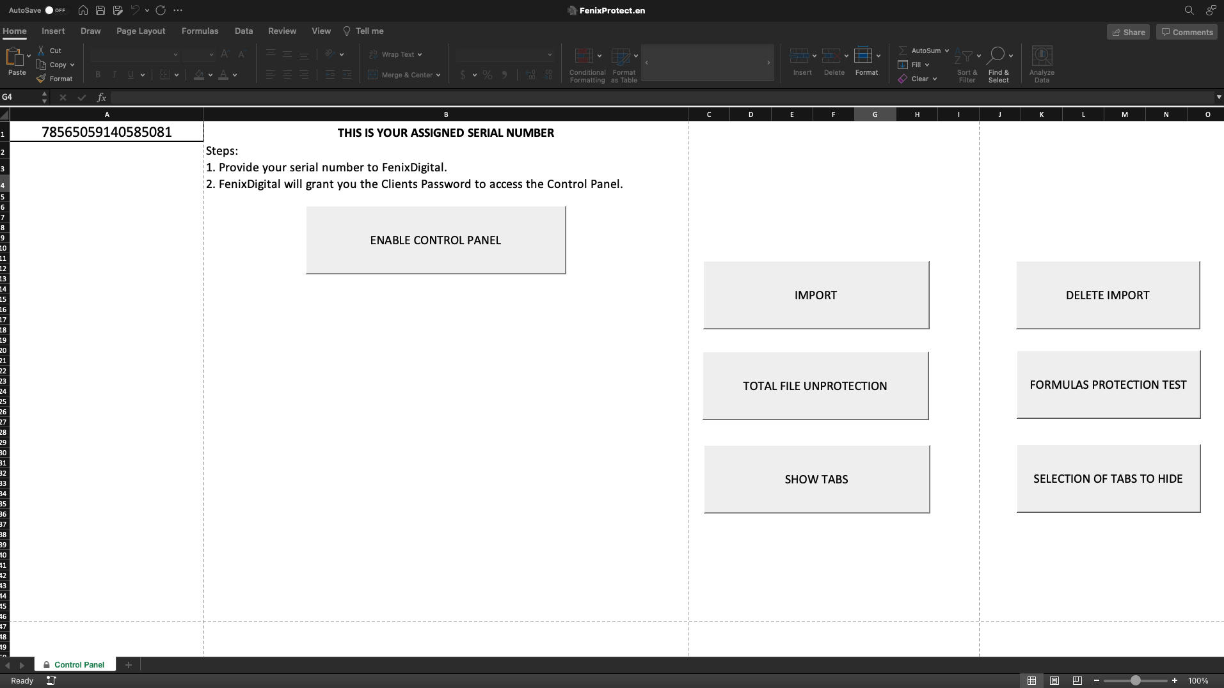Open the more commands ellipsis menu
Viewport: 1224px width, 688px height.
pos(178,10)
